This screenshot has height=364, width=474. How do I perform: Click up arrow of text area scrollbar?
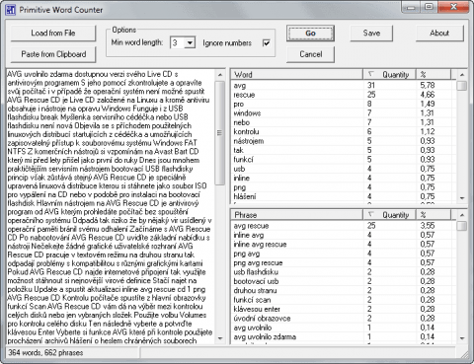[x=220, y=75]
